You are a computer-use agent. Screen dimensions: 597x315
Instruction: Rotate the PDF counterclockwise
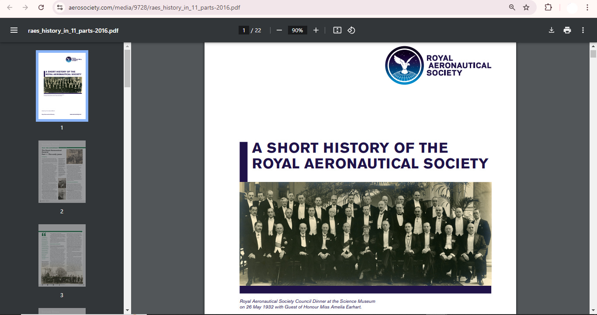351,30
